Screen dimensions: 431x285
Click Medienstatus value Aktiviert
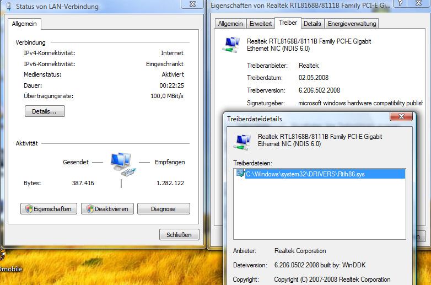point(173,74)
